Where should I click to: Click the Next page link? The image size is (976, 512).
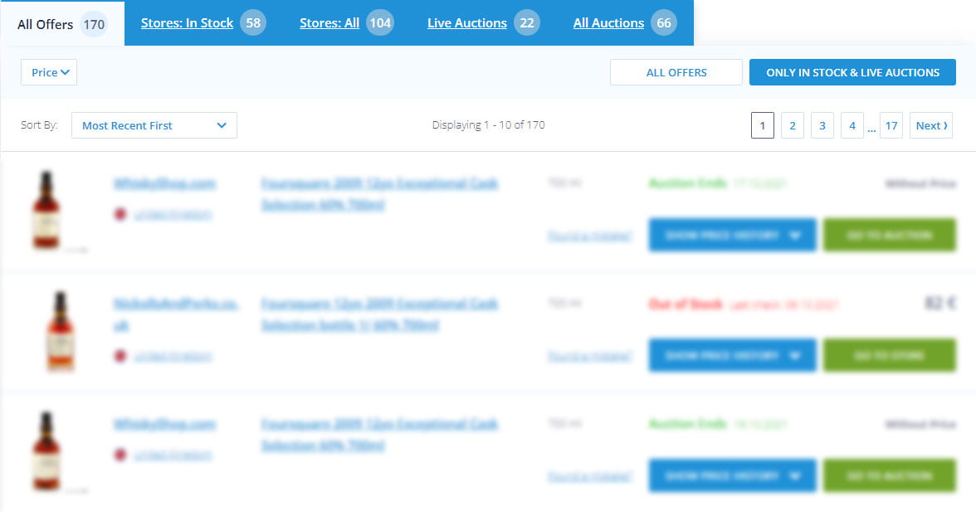pos(930,125)
